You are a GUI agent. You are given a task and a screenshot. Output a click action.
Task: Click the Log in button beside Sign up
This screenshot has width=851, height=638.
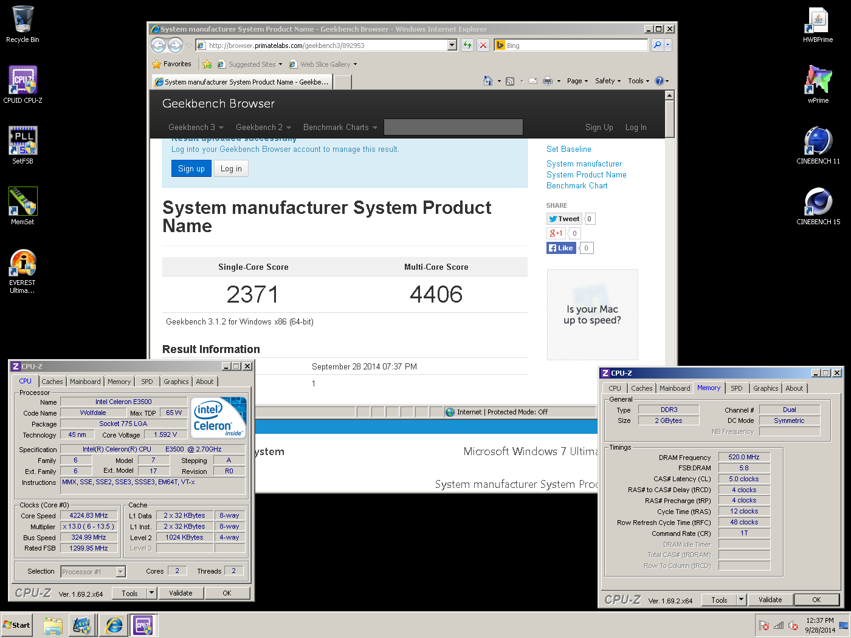pos(231,168)
